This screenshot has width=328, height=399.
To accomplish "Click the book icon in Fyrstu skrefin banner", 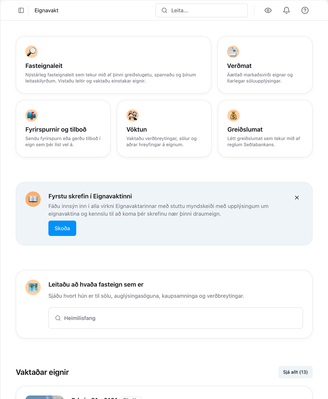I will tap(33, 199).
